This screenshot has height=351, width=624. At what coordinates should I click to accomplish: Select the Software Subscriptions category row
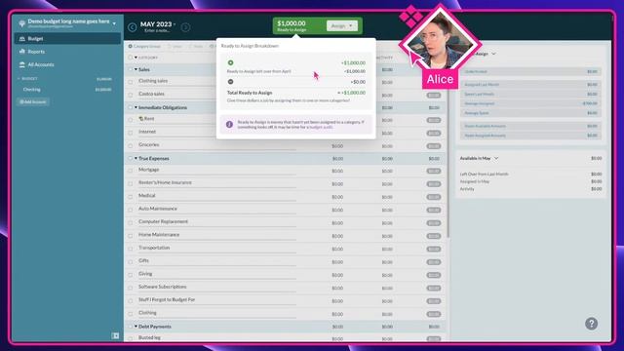click(285, 288)
